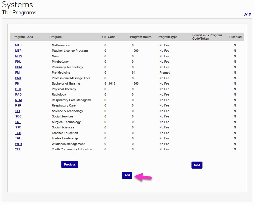The image size is (254, 204).
Task: Click the Add button
Action: click(127, 175)
